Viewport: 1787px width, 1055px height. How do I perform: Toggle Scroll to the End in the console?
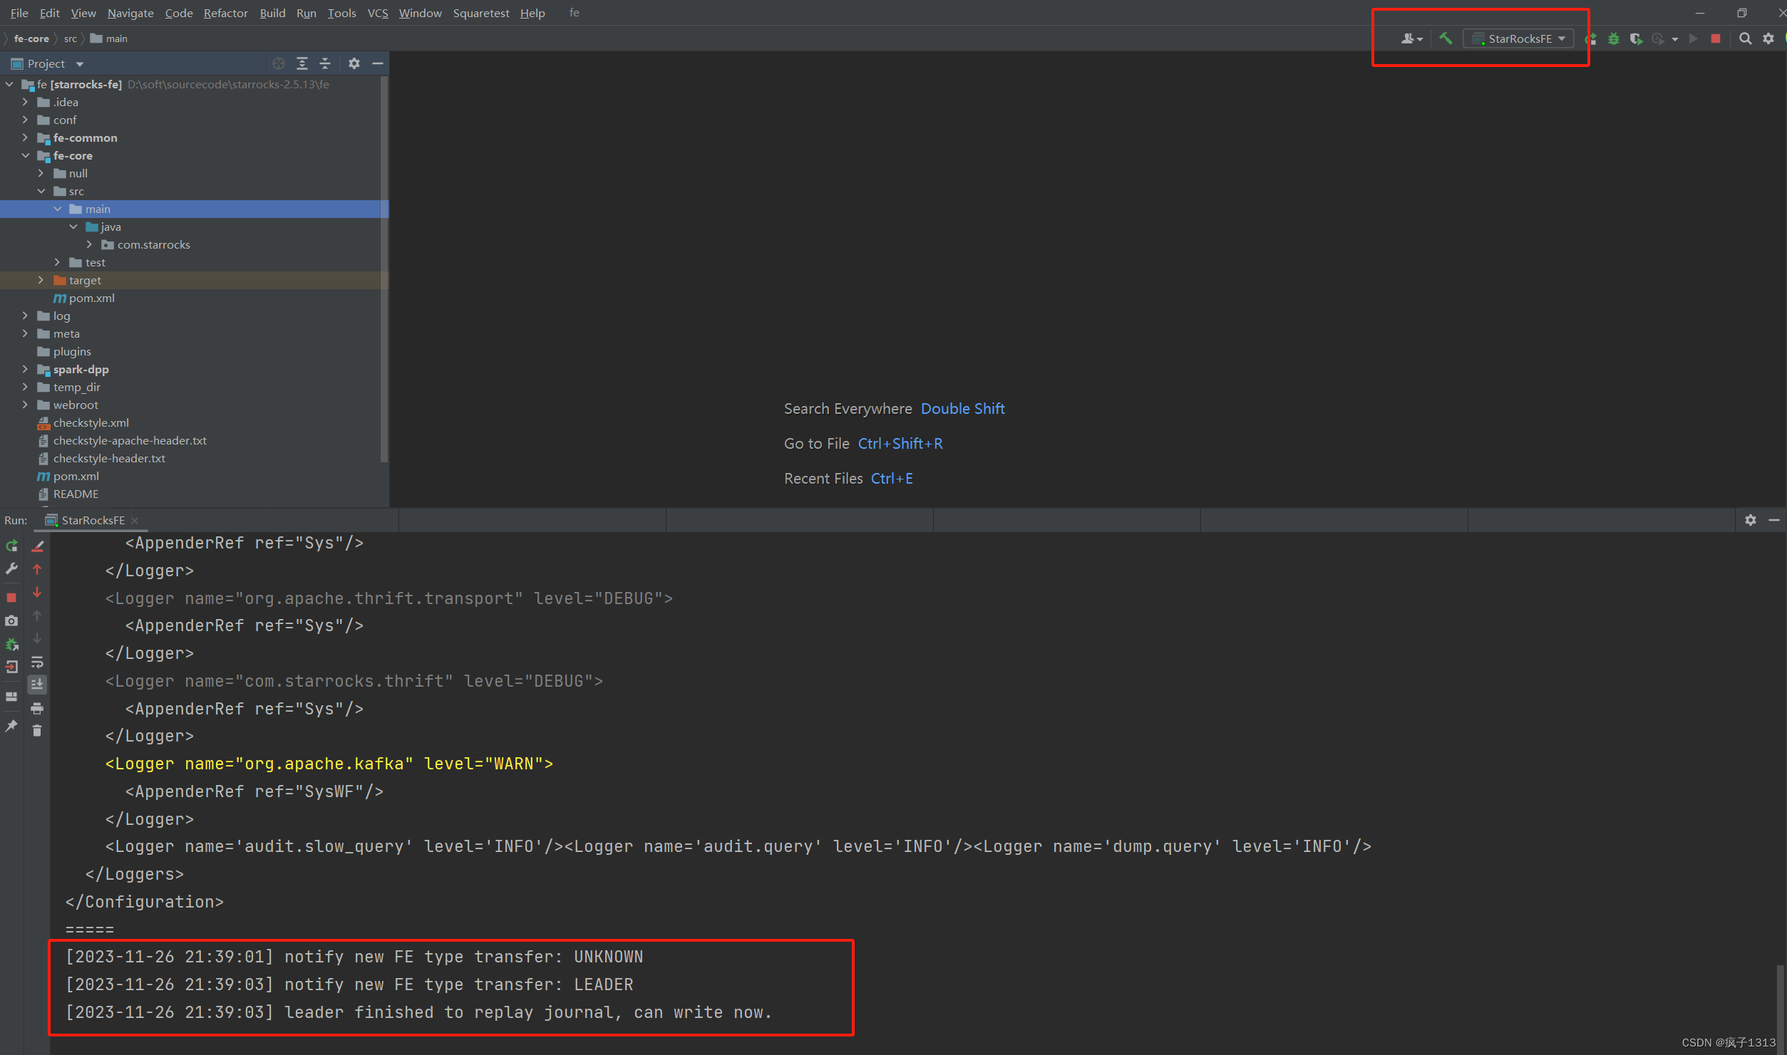click(37, 685)
